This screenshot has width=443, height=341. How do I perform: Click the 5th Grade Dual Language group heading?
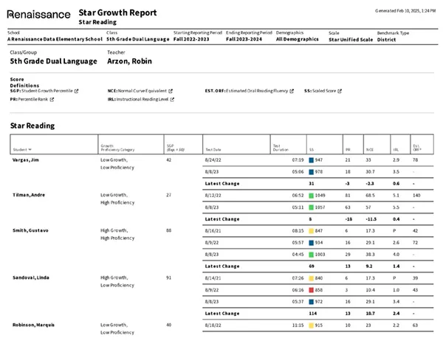(53, 61)
